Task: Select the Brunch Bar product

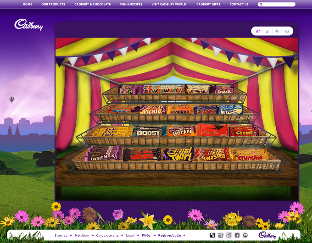Action: [199, 90]
